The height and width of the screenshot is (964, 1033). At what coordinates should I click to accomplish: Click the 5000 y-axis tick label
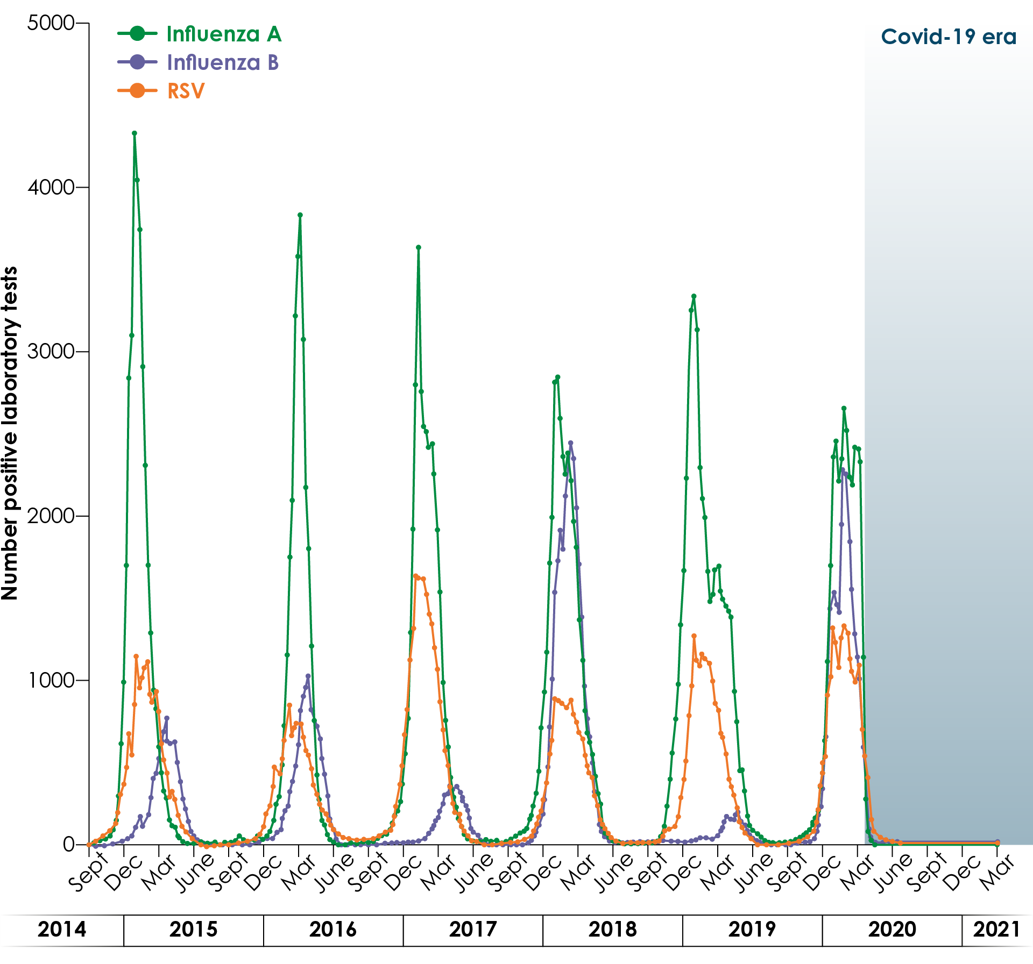coord(51,23)
